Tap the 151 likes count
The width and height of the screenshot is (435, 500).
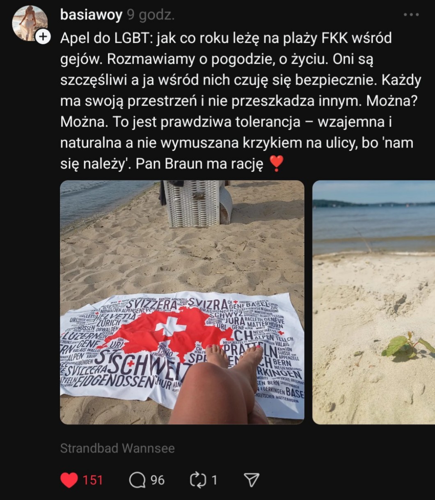tap(93, 480)
